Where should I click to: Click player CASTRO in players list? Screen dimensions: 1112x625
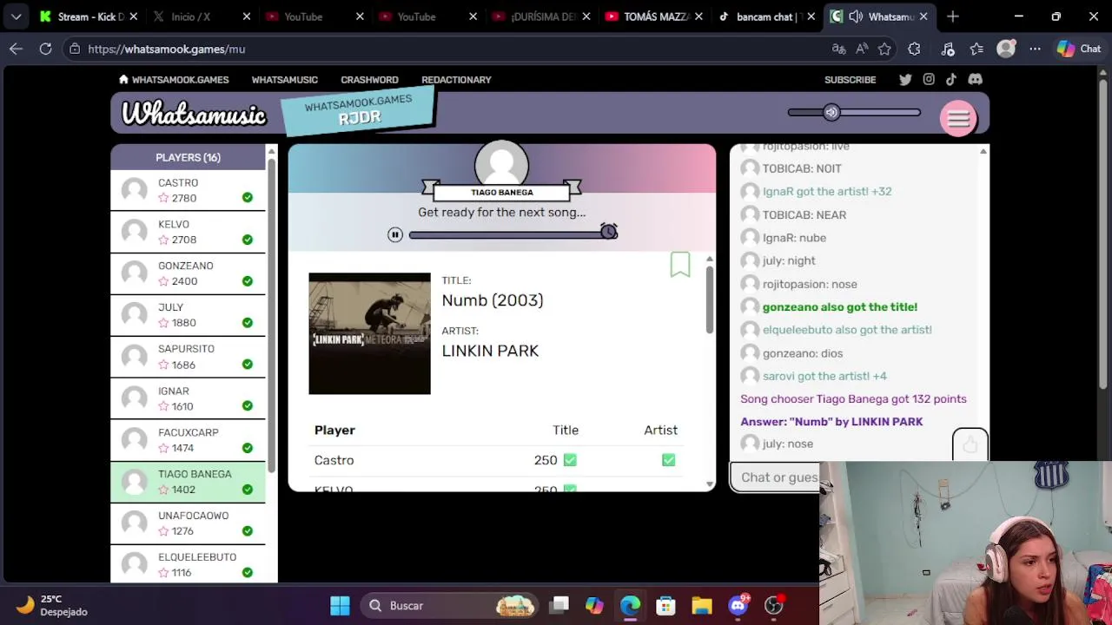(x=188, y=190)
